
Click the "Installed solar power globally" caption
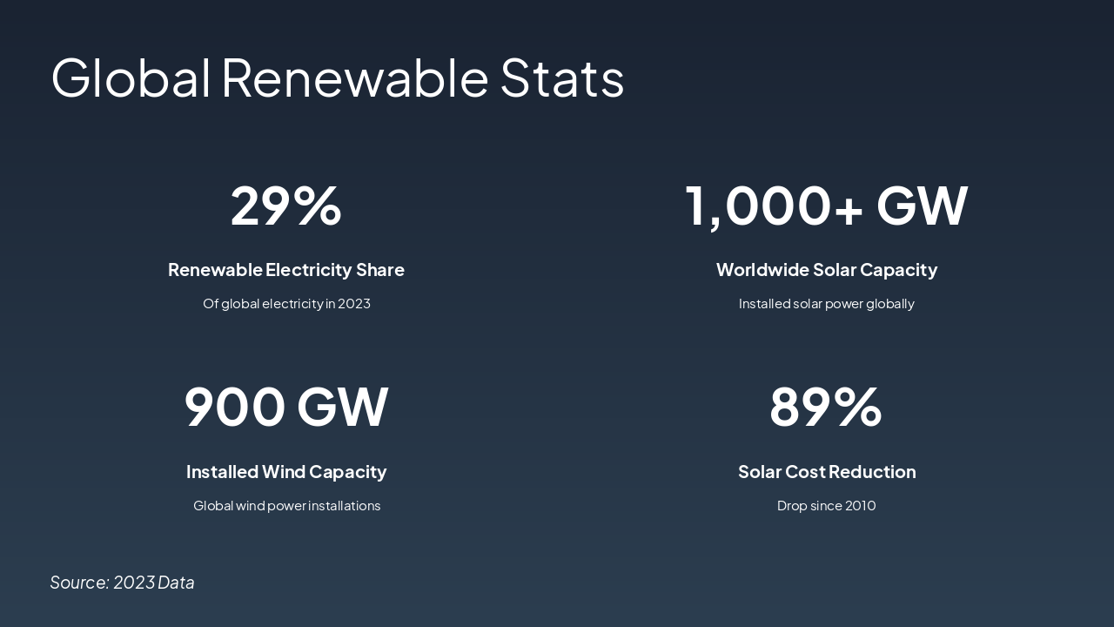point(826,304)
